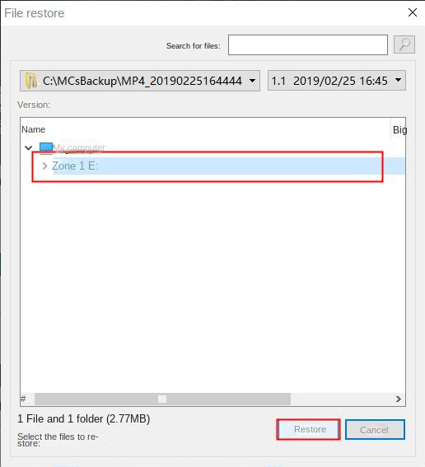Click the Restore button

point(308,429)
